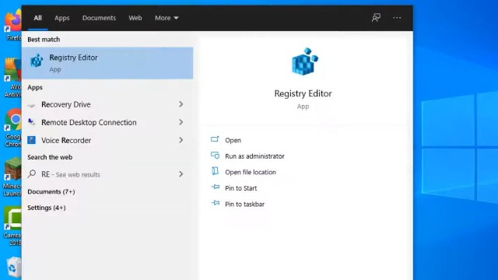
Task: Click Pin to taskbar pin icon
Action: click(216, 203)
